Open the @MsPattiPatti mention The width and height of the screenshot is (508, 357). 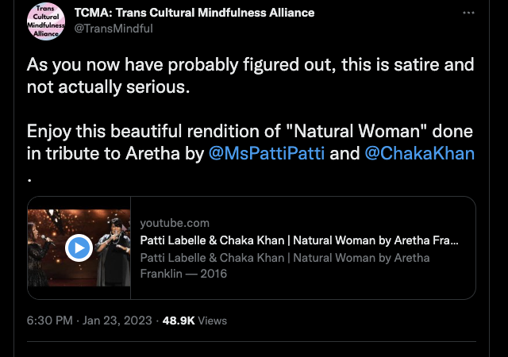point(266,153)
